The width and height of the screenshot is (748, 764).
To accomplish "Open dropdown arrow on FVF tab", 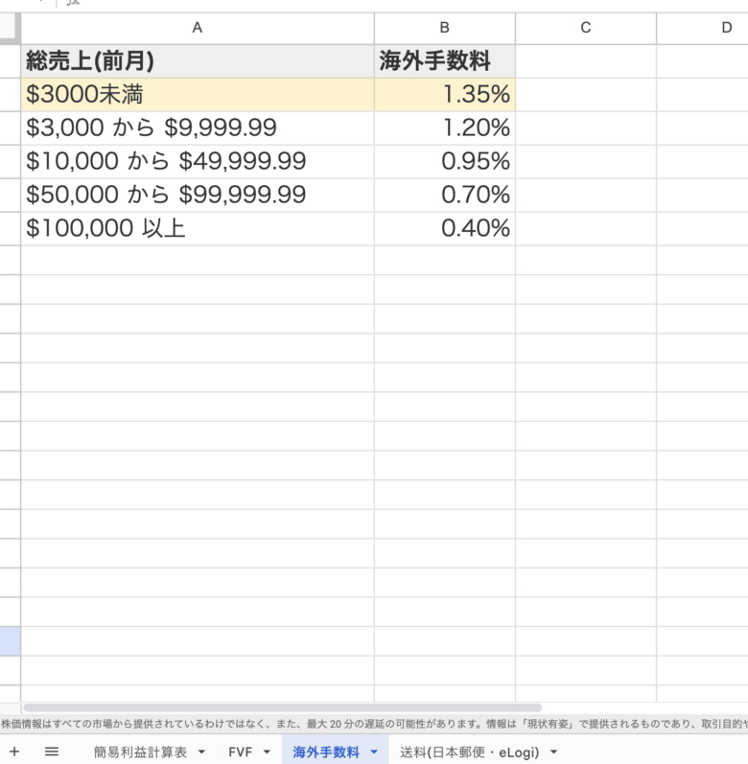I will [x=267, y=752].
